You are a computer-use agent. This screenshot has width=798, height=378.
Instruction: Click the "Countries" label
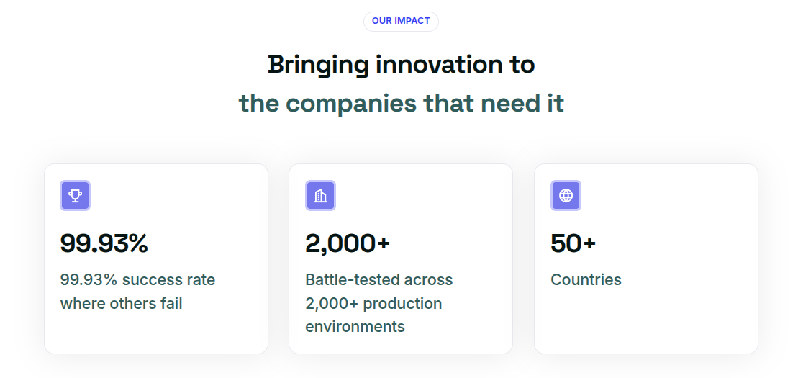[586, 279]
